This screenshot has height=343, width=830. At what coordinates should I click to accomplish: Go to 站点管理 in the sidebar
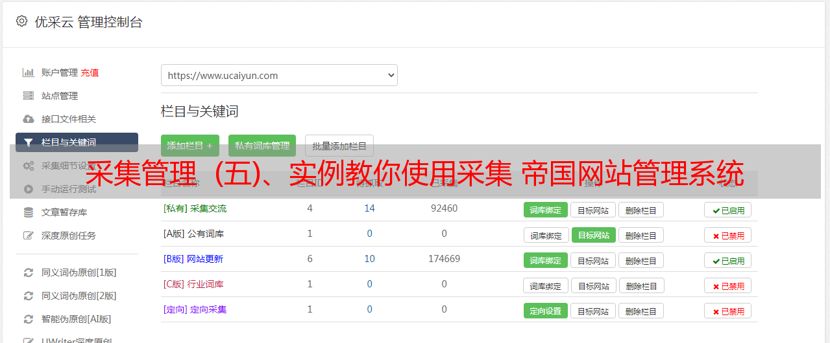point(60,96)
